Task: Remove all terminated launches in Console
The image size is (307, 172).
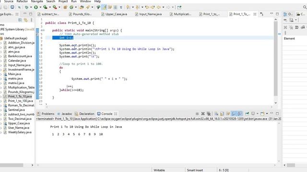Action: pyautogui.click(x=209, y=114)
